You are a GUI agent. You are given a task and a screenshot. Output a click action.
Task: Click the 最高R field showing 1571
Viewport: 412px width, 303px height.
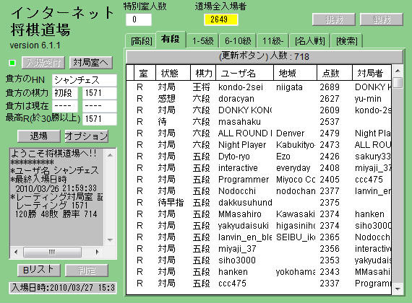[x=100, y=119]
